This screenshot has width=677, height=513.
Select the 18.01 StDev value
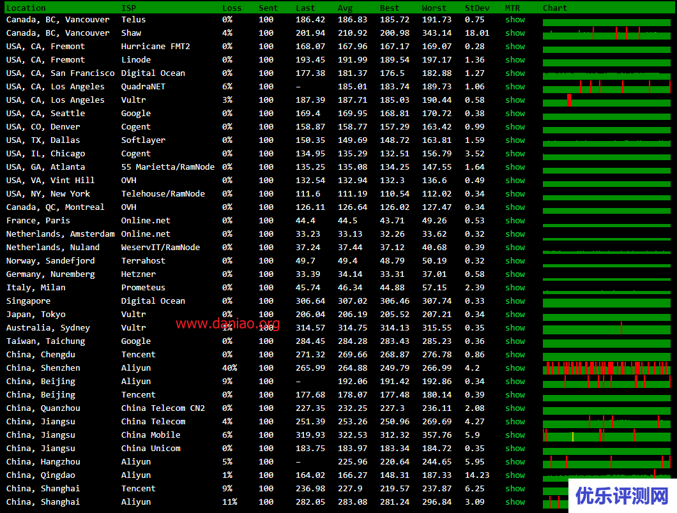click(x=477, y=33)
